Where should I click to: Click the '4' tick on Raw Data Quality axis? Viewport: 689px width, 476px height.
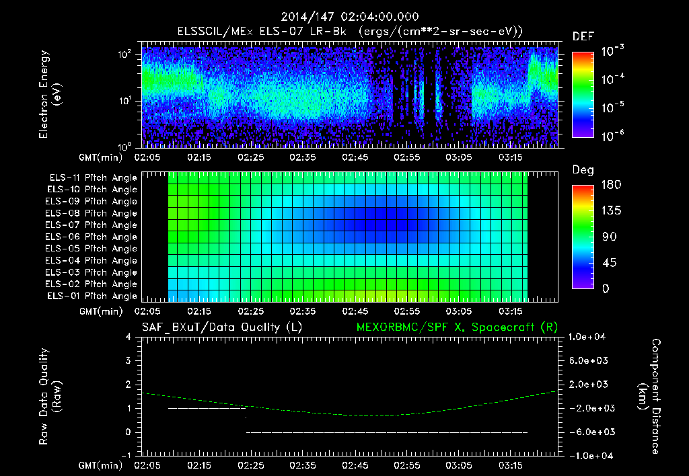(x=129, y=337)
